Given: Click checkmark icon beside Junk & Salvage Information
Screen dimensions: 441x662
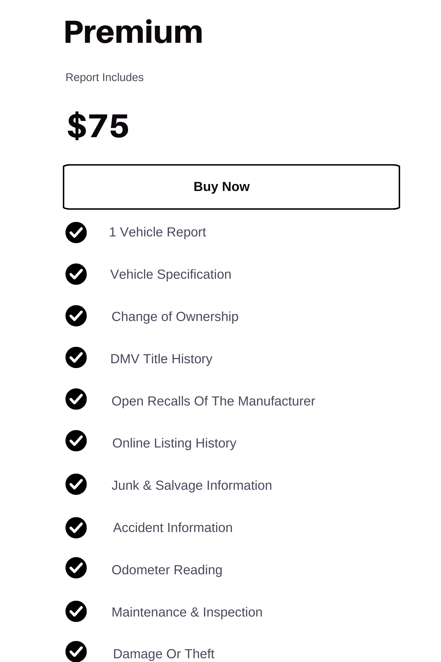Looking at the screenshot, I should [76, 484].
